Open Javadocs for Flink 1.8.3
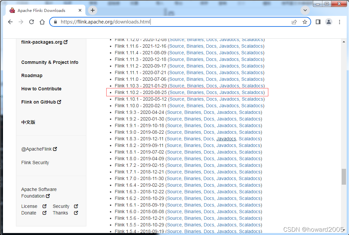Screen dimensions: 349x235 tap(226, 139)
